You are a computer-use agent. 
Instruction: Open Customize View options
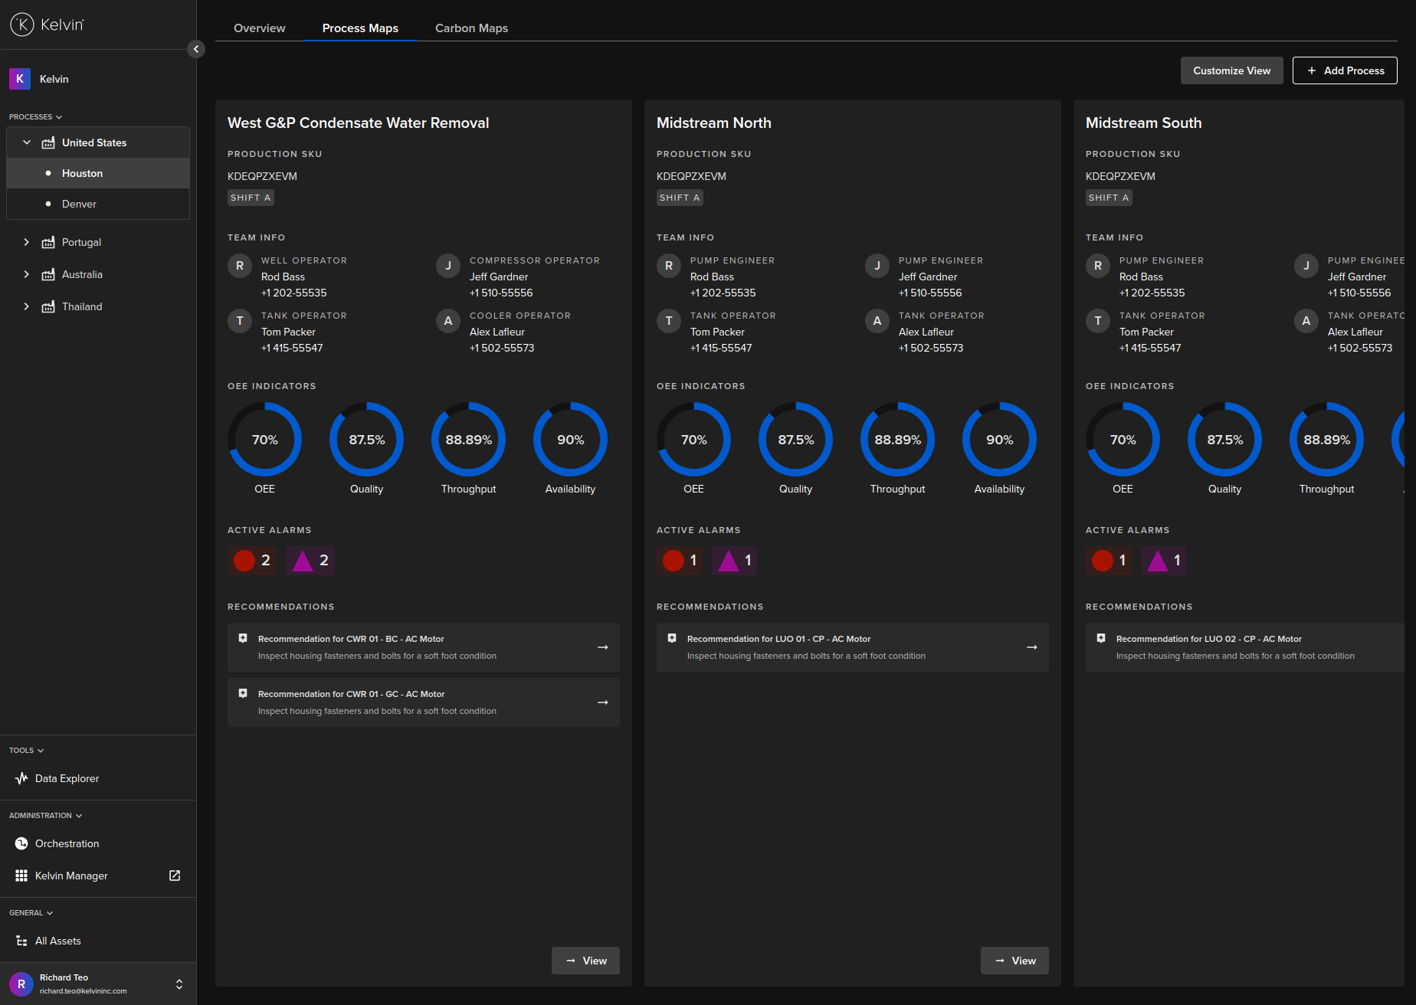click(x=1231, y=70)
